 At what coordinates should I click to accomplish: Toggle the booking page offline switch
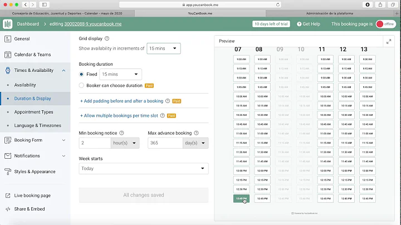tap(385, 24)
